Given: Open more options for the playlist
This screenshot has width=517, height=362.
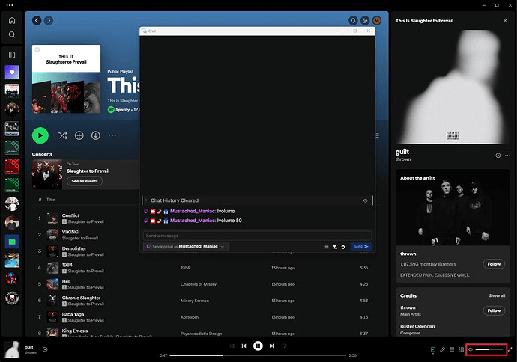Looking at the screenshot, I should click(112, 135).
